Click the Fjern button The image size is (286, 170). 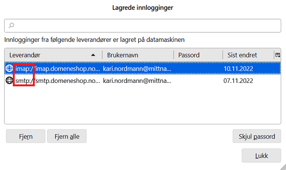pyautogui.click(x=25, y=136)
